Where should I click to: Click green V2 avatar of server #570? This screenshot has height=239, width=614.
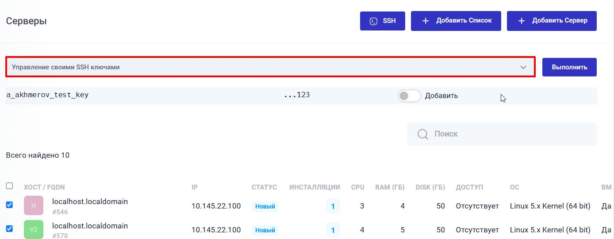click(x=34, y=230)
